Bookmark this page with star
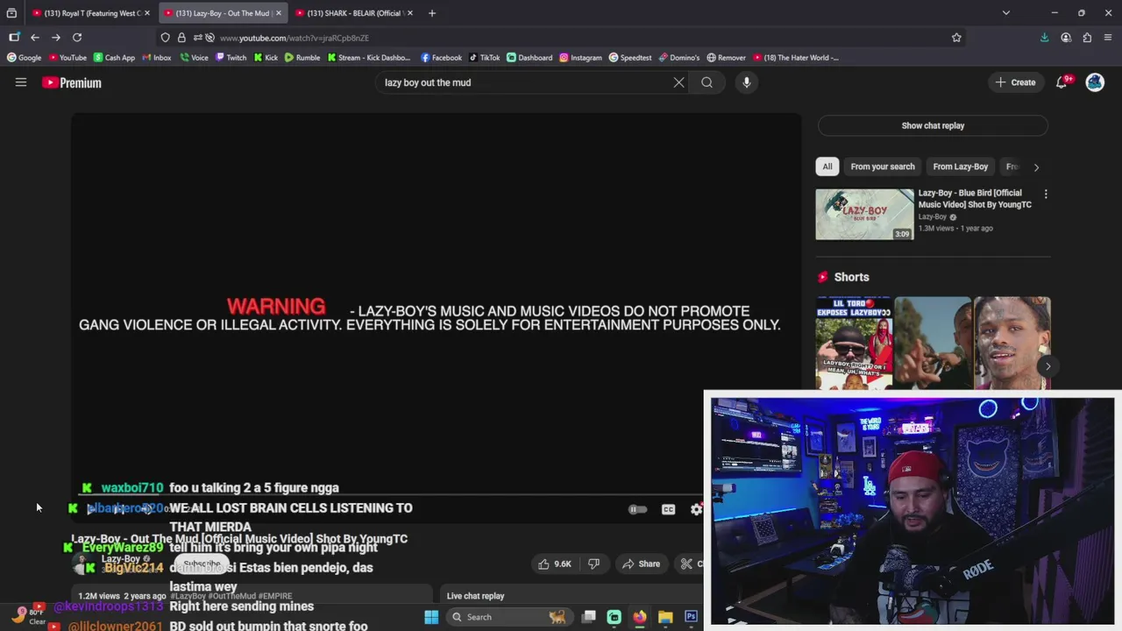 (956, 38)
